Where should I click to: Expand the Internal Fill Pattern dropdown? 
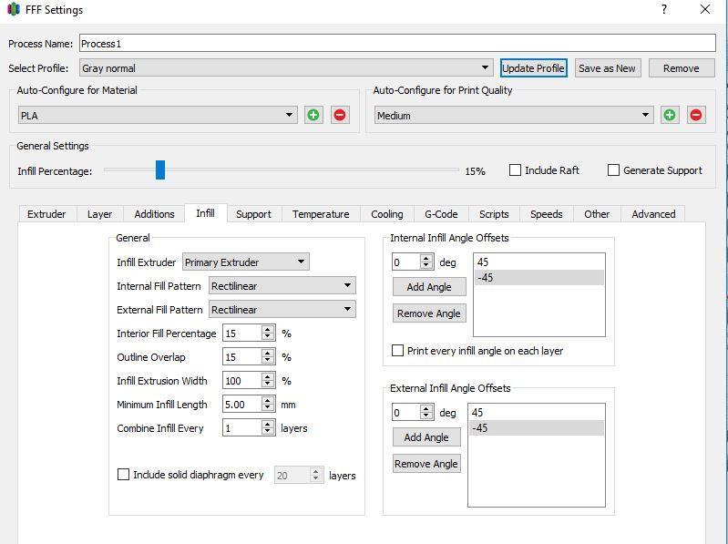(282, 286)
